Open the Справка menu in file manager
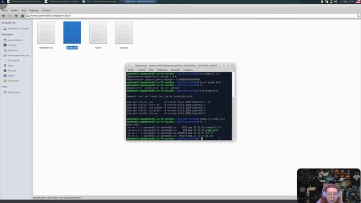Image resolution: width=361 pixels, height=203 pixels. click(46, 10)
